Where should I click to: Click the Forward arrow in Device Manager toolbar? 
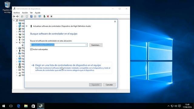[x=17, y=16]
